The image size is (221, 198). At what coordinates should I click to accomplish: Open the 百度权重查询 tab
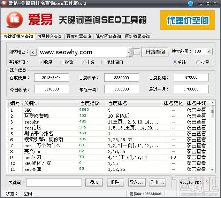[79, 37]
